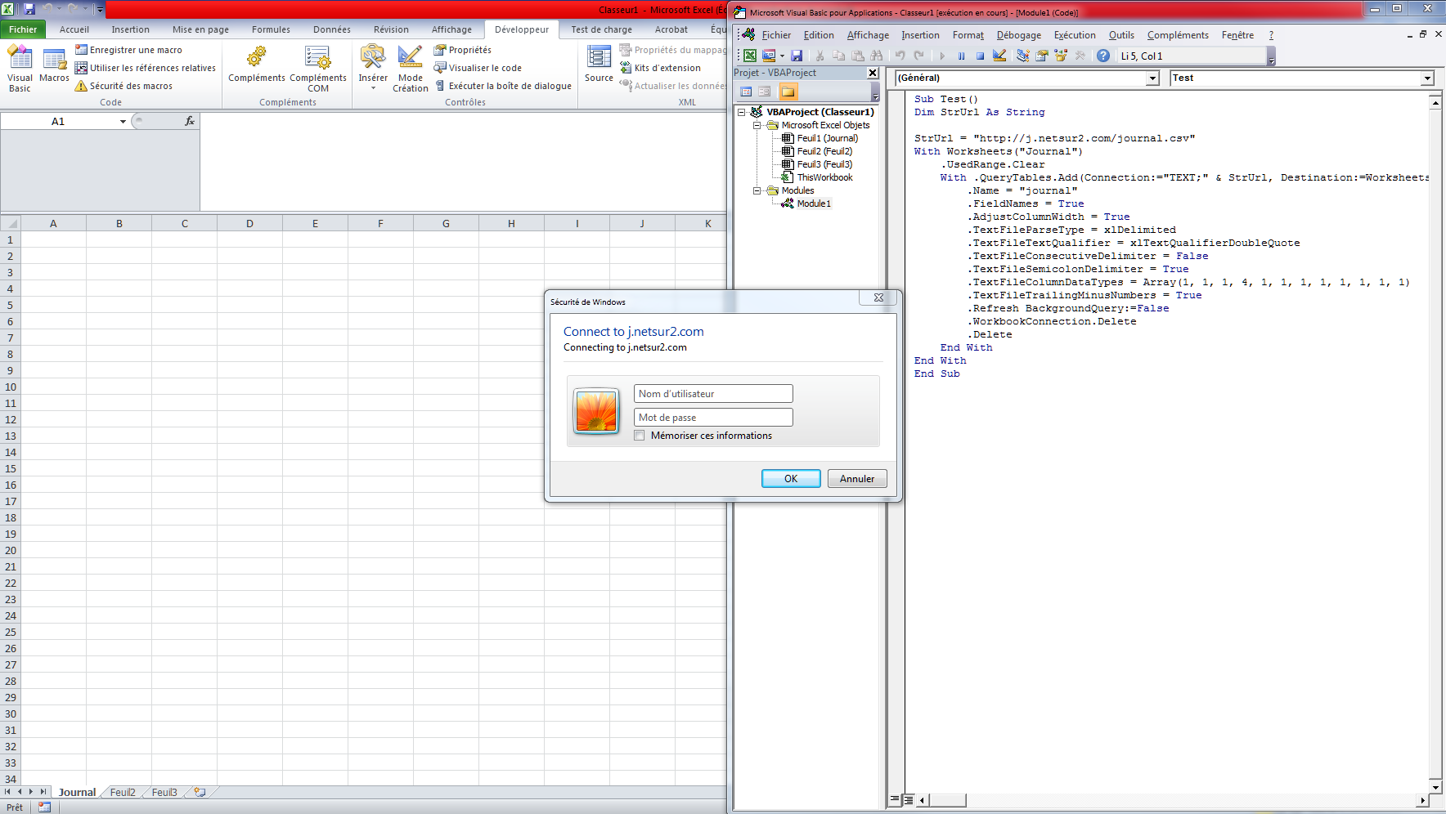Click the Réinitialiser stop icon in VBA toolbar
Image resolution: width=1446 pixels, height=814 pixels.
980,56
